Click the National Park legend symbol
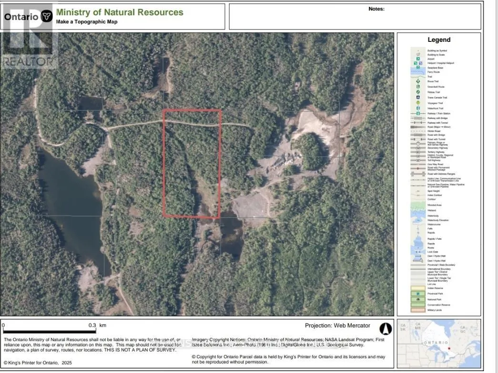This screenshot has width=498, height=373. pos(418,299)
